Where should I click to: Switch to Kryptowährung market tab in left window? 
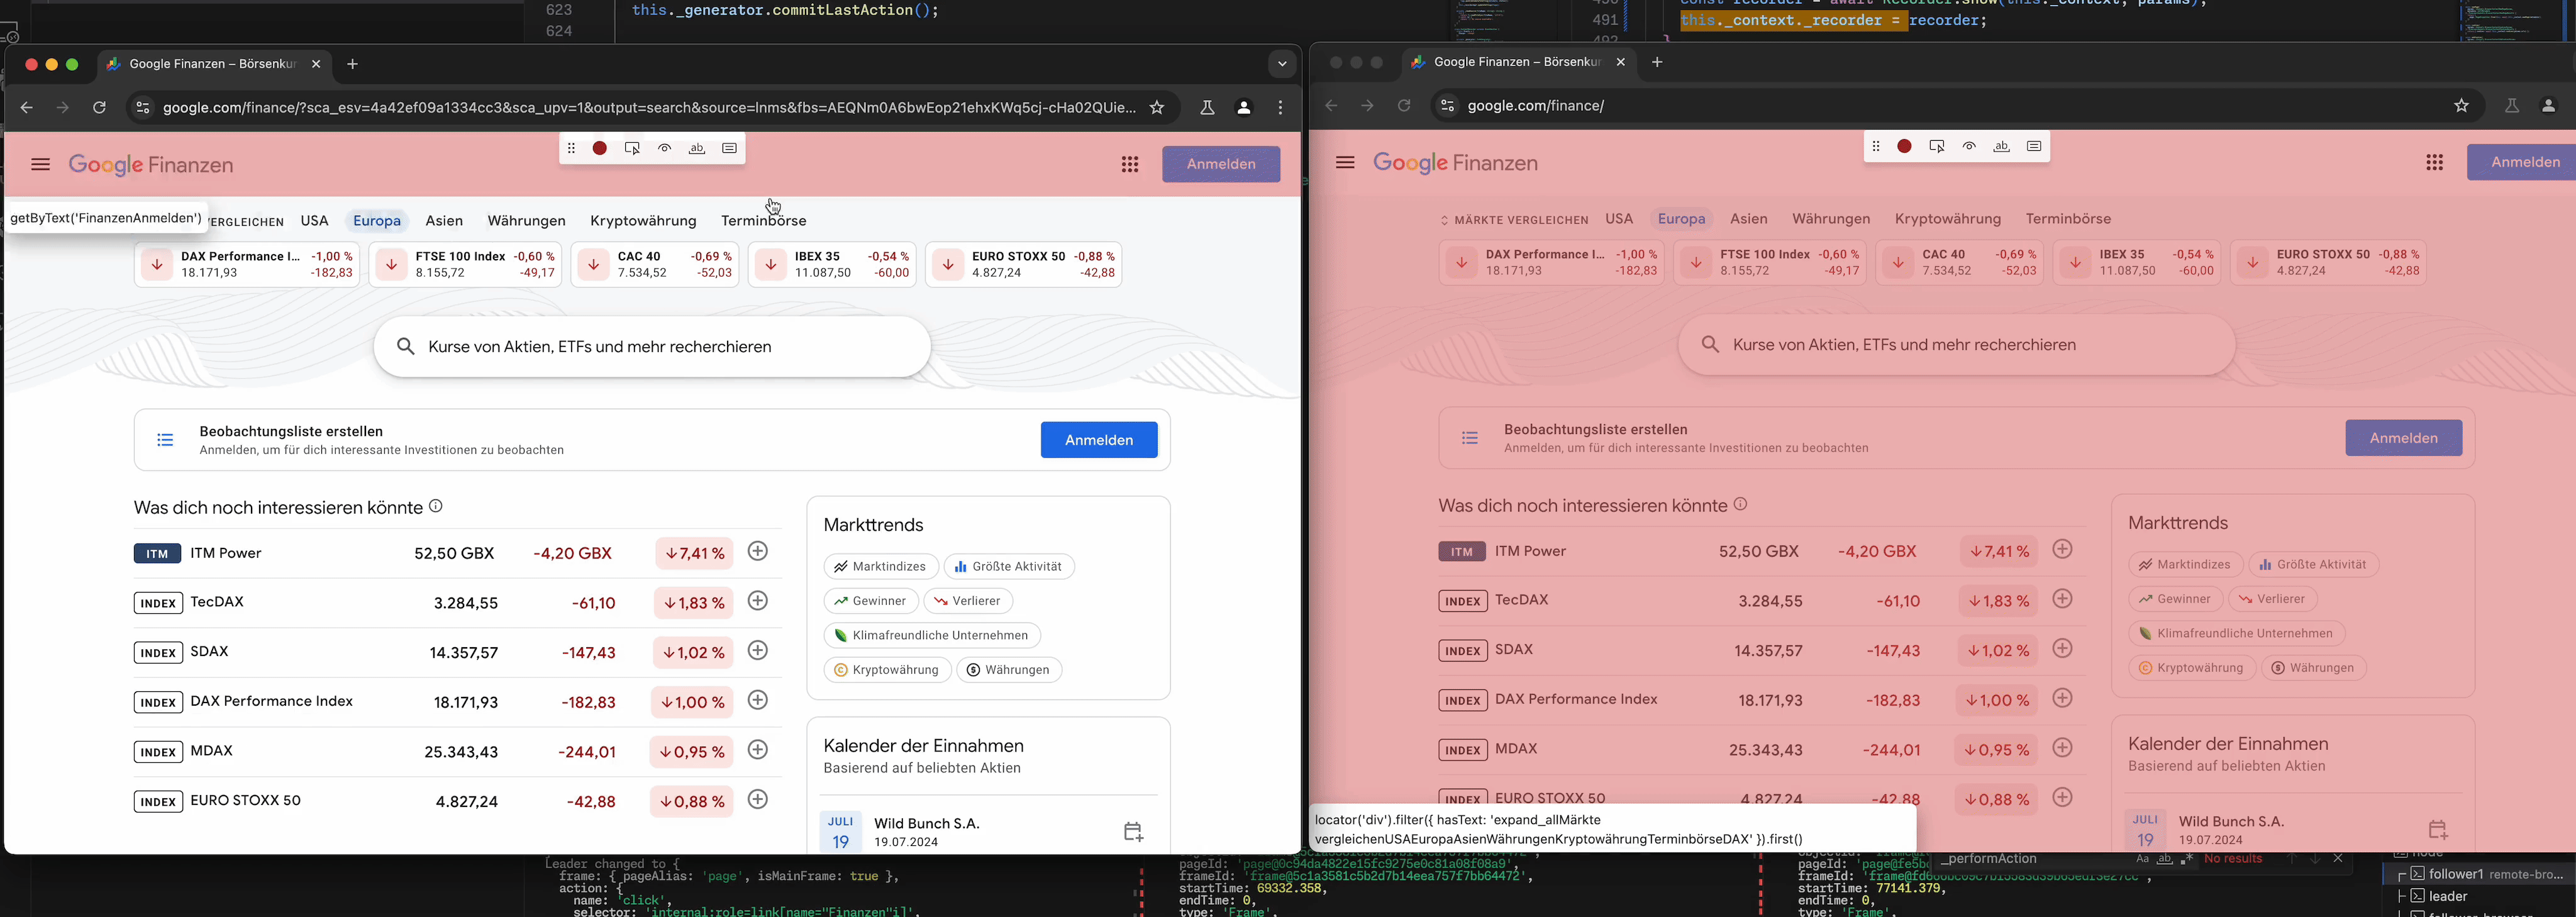(x=643, y=221)
